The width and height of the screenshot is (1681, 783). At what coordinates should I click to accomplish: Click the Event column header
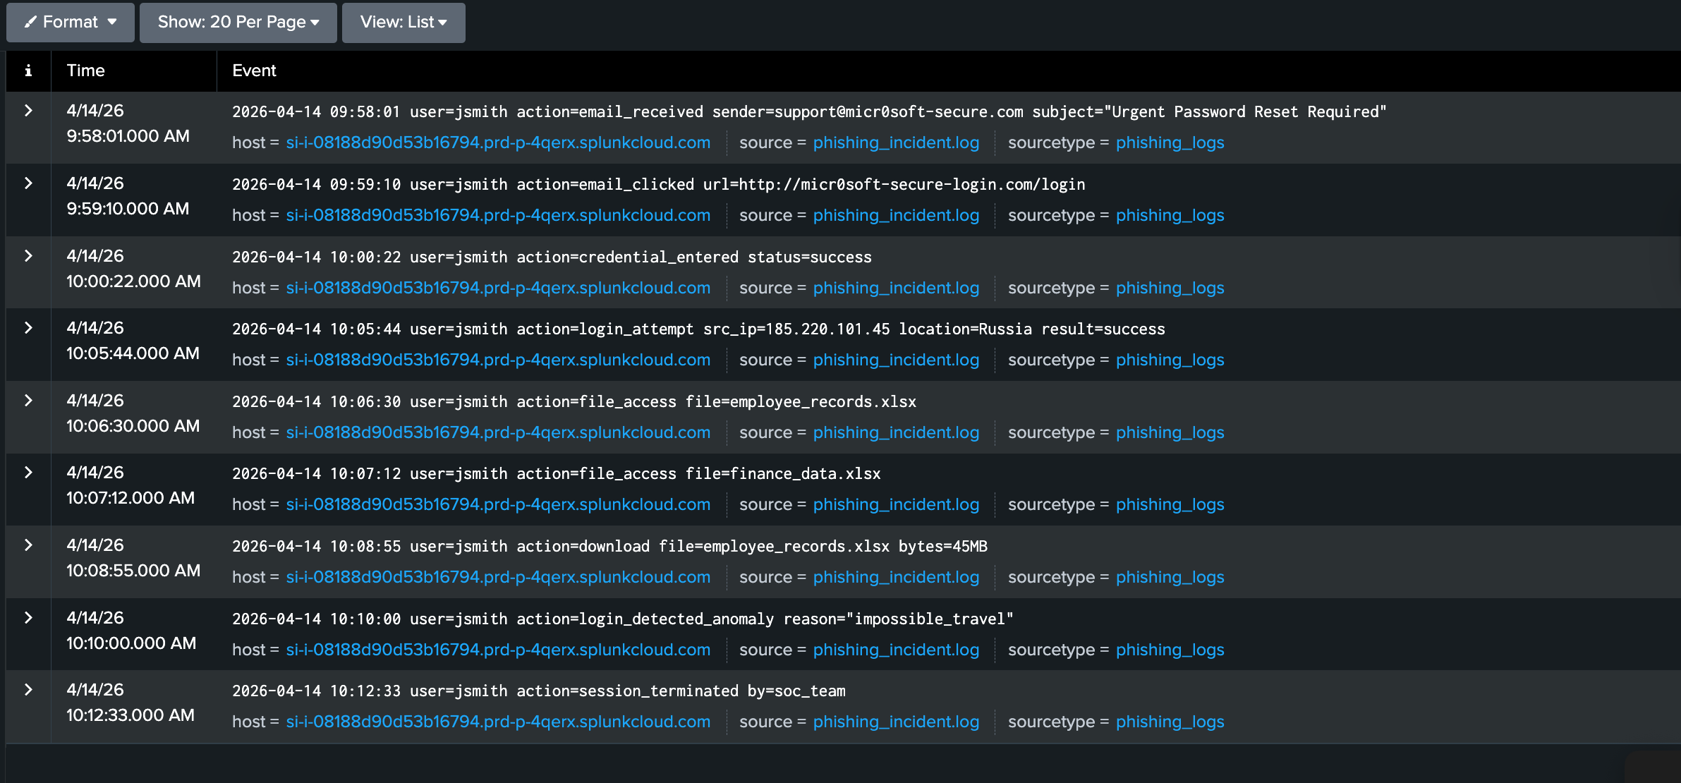(254, 71)
